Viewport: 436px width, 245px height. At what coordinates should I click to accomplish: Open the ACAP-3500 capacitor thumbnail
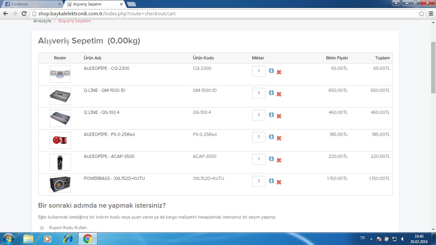pyautogui.click(x=60, y=162)
